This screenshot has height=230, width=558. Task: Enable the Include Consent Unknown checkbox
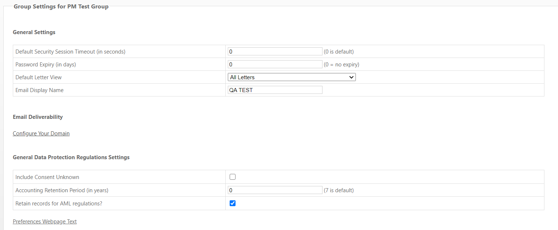coord(233,177)
